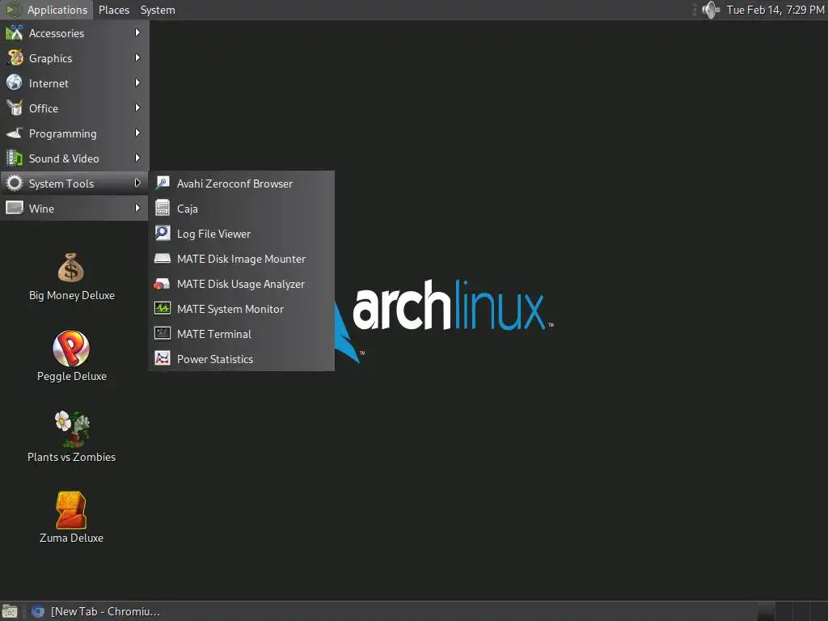
Task: Click the workspace switcher in bottom panel
Action: (x=792, y=611)
